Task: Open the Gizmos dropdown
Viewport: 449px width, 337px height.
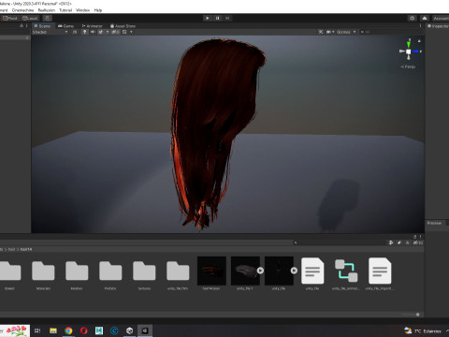Action: 346,32
